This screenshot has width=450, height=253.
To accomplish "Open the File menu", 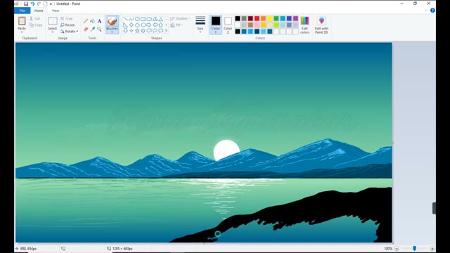I will click(22, 11).
